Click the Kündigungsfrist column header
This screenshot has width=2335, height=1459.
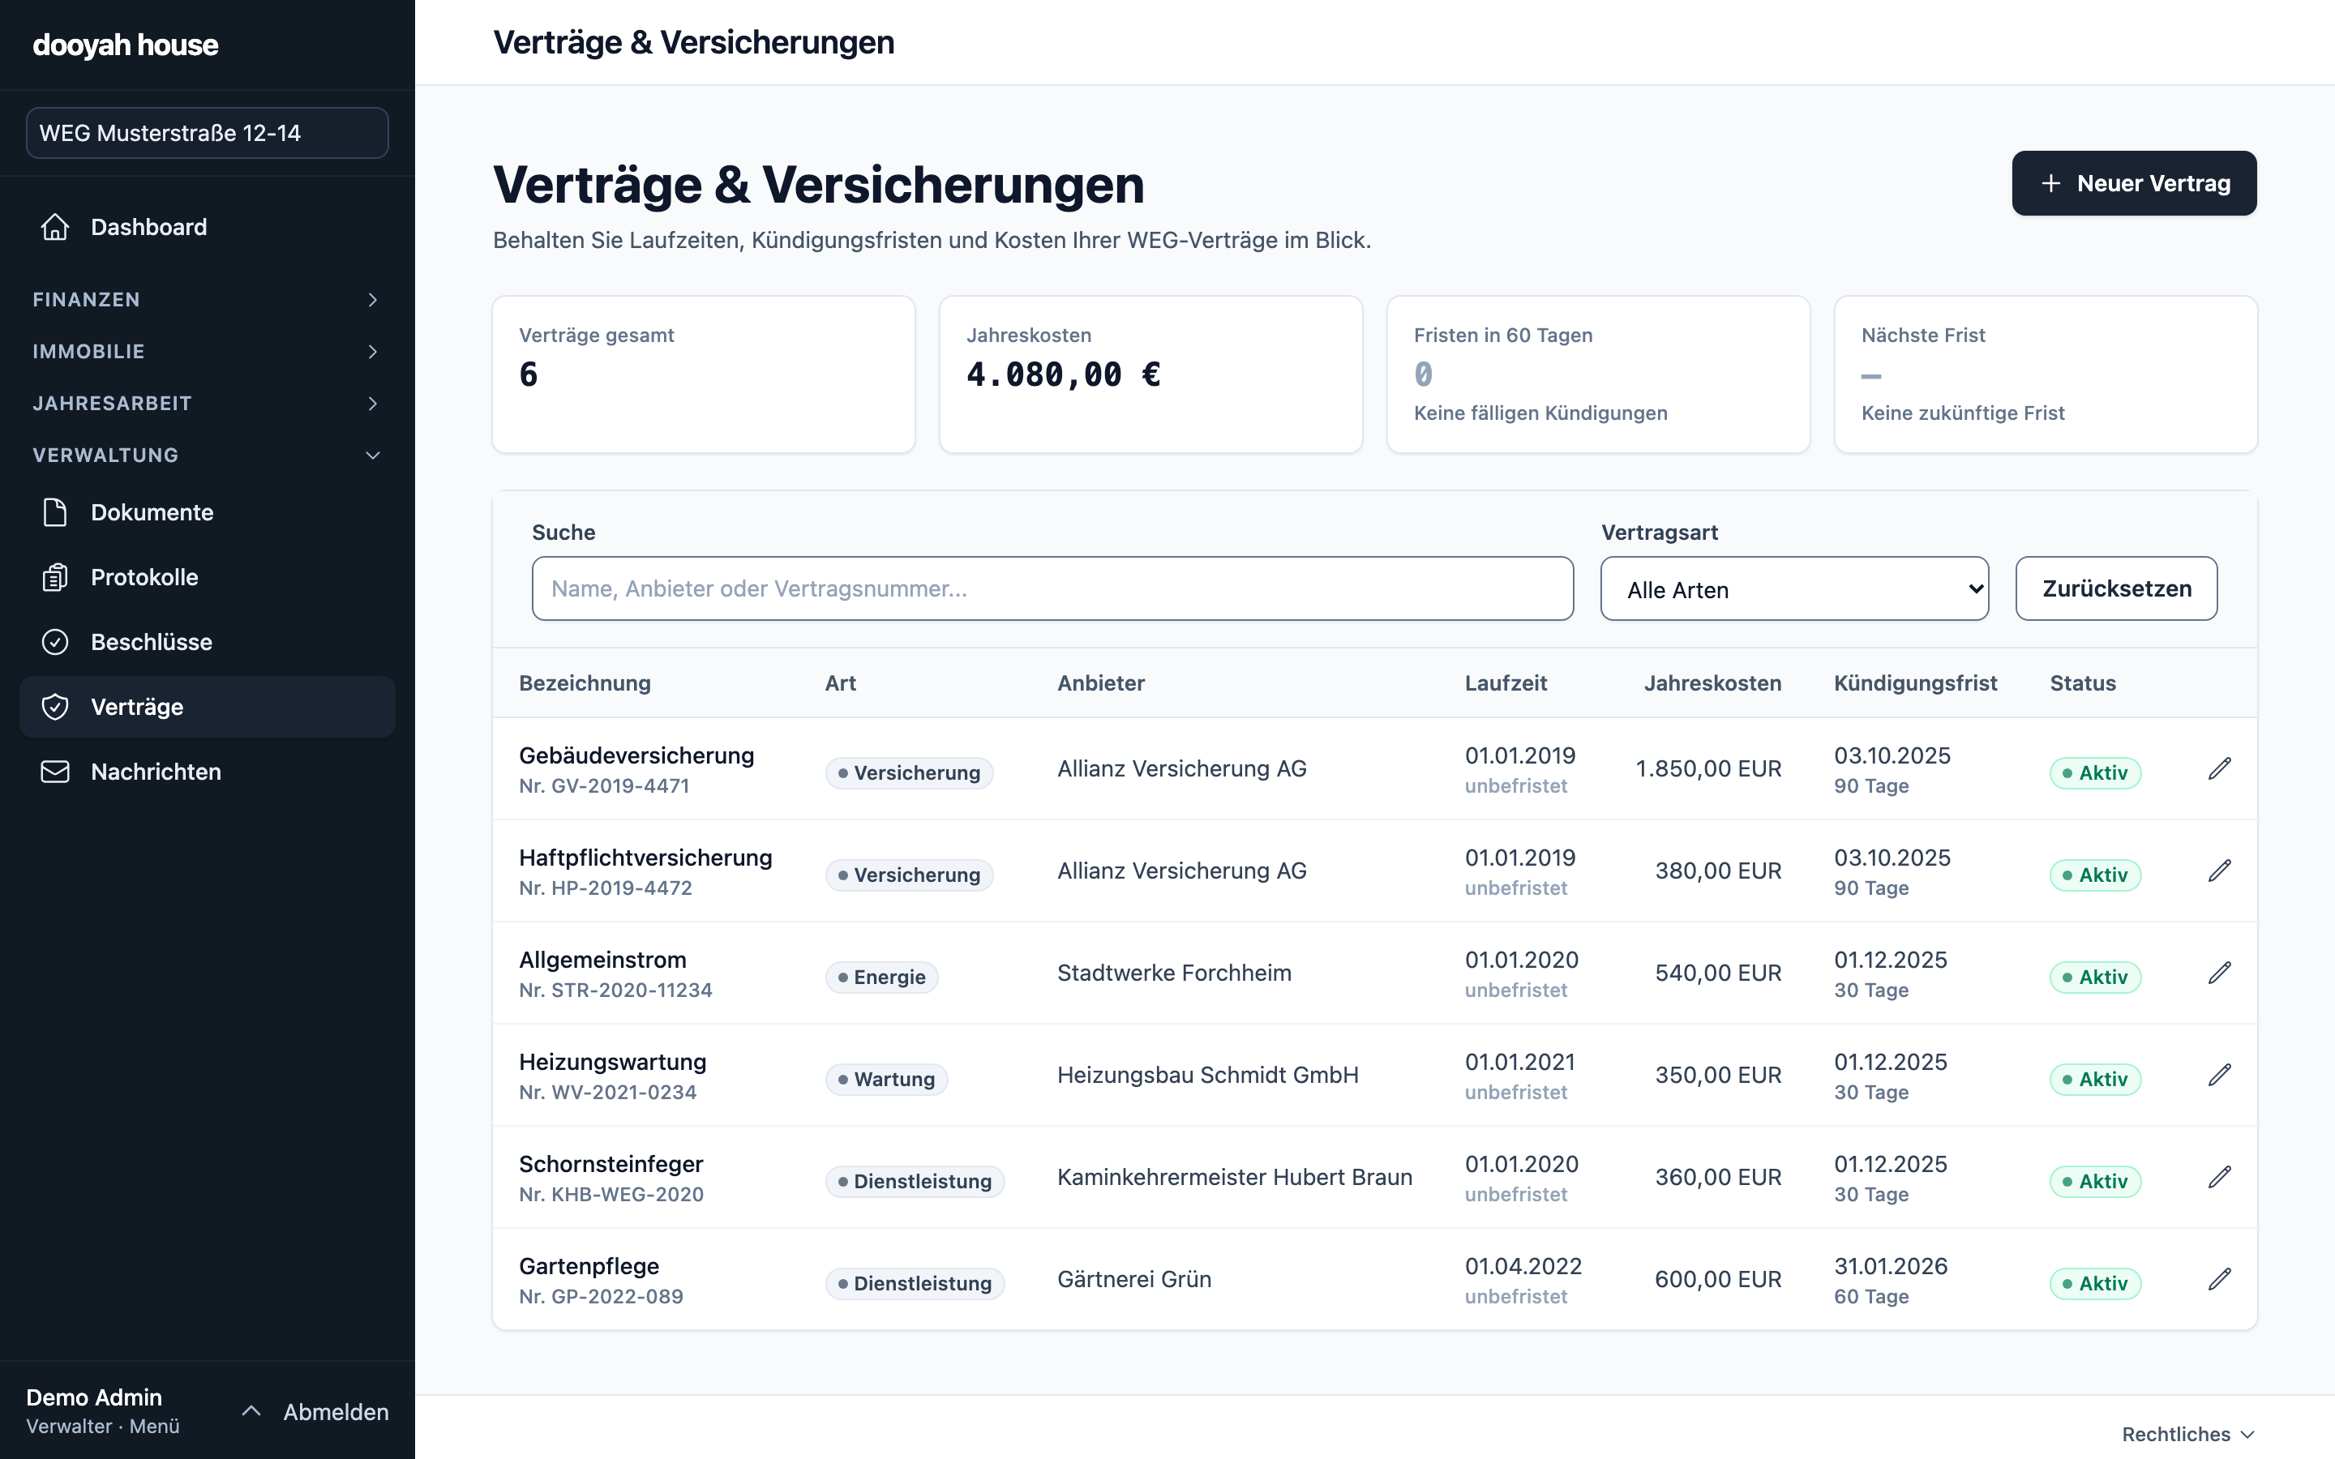point(1915,683)
